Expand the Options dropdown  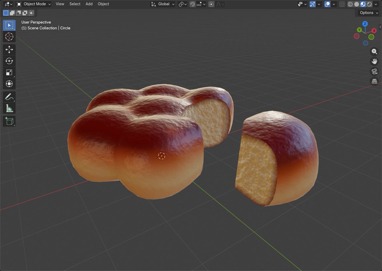[369, 13]
